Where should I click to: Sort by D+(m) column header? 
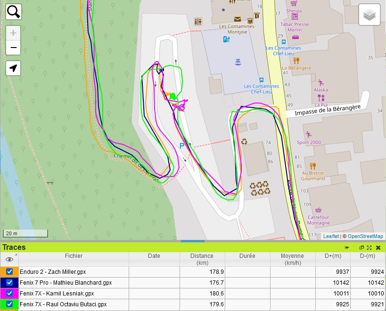pos(333,256)
